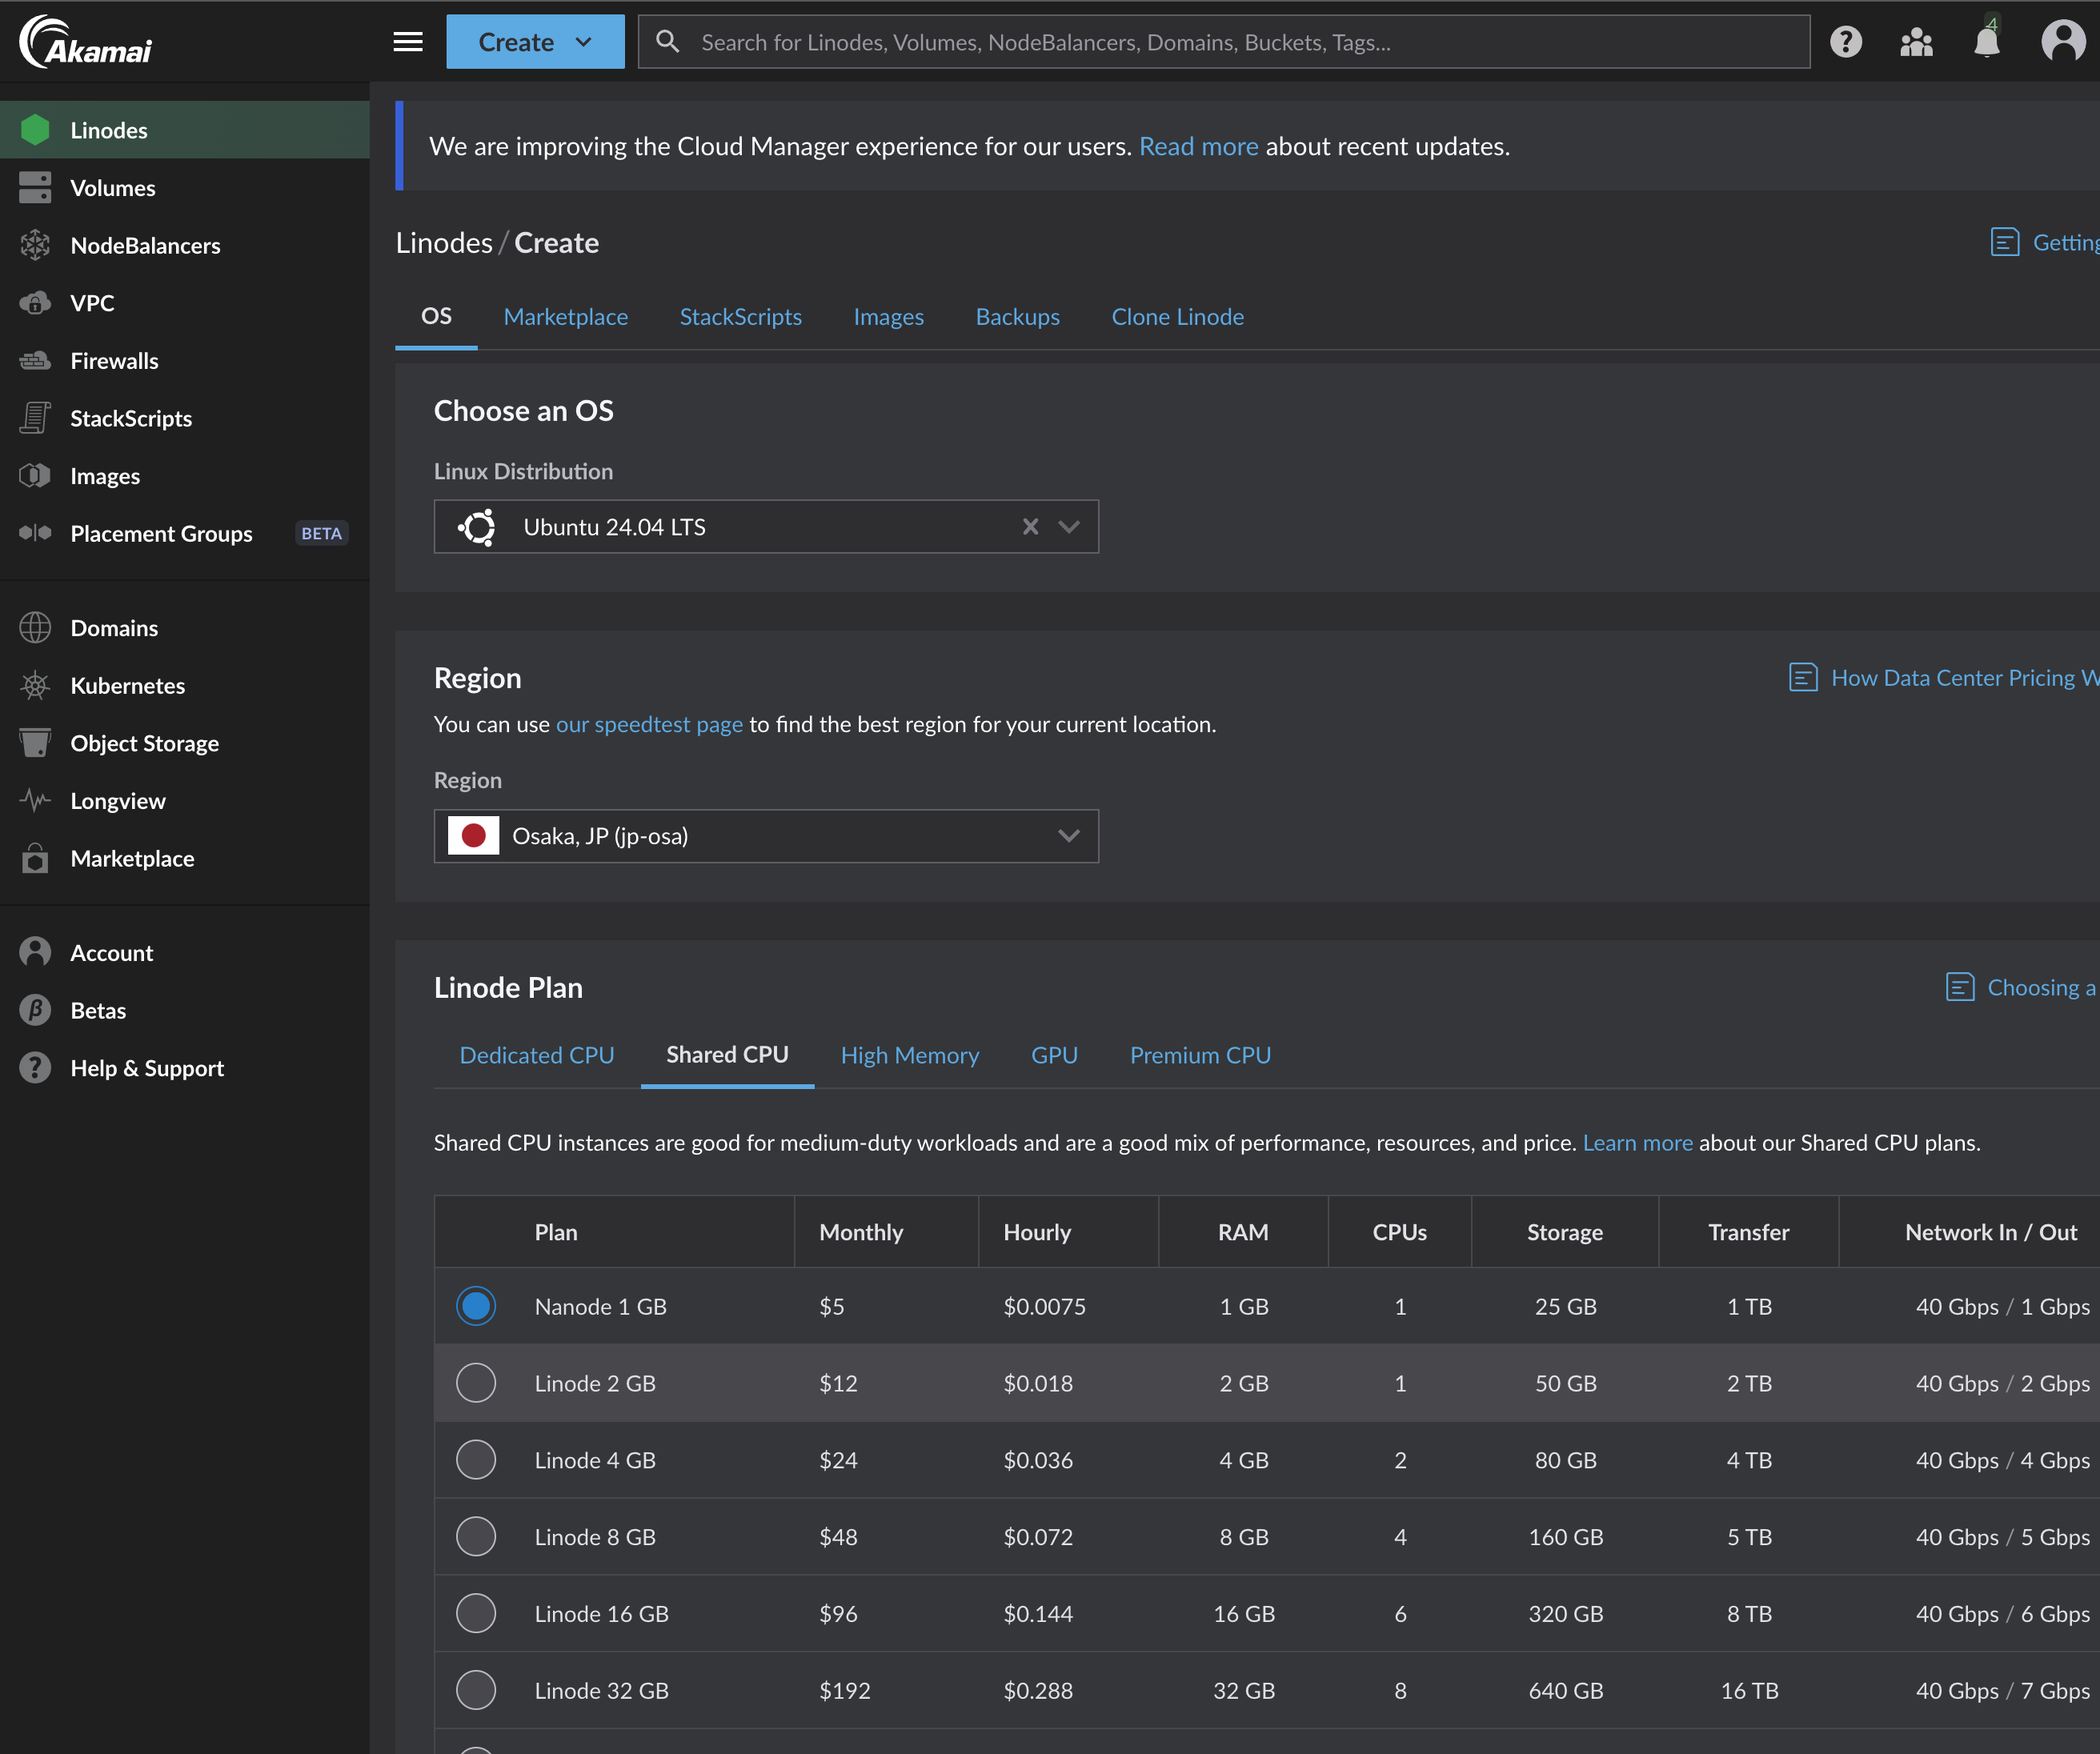Screen dimensions: 2100x1754
Task: Select the Linode 2 GB plan radio
Action: coord(476,1383)
